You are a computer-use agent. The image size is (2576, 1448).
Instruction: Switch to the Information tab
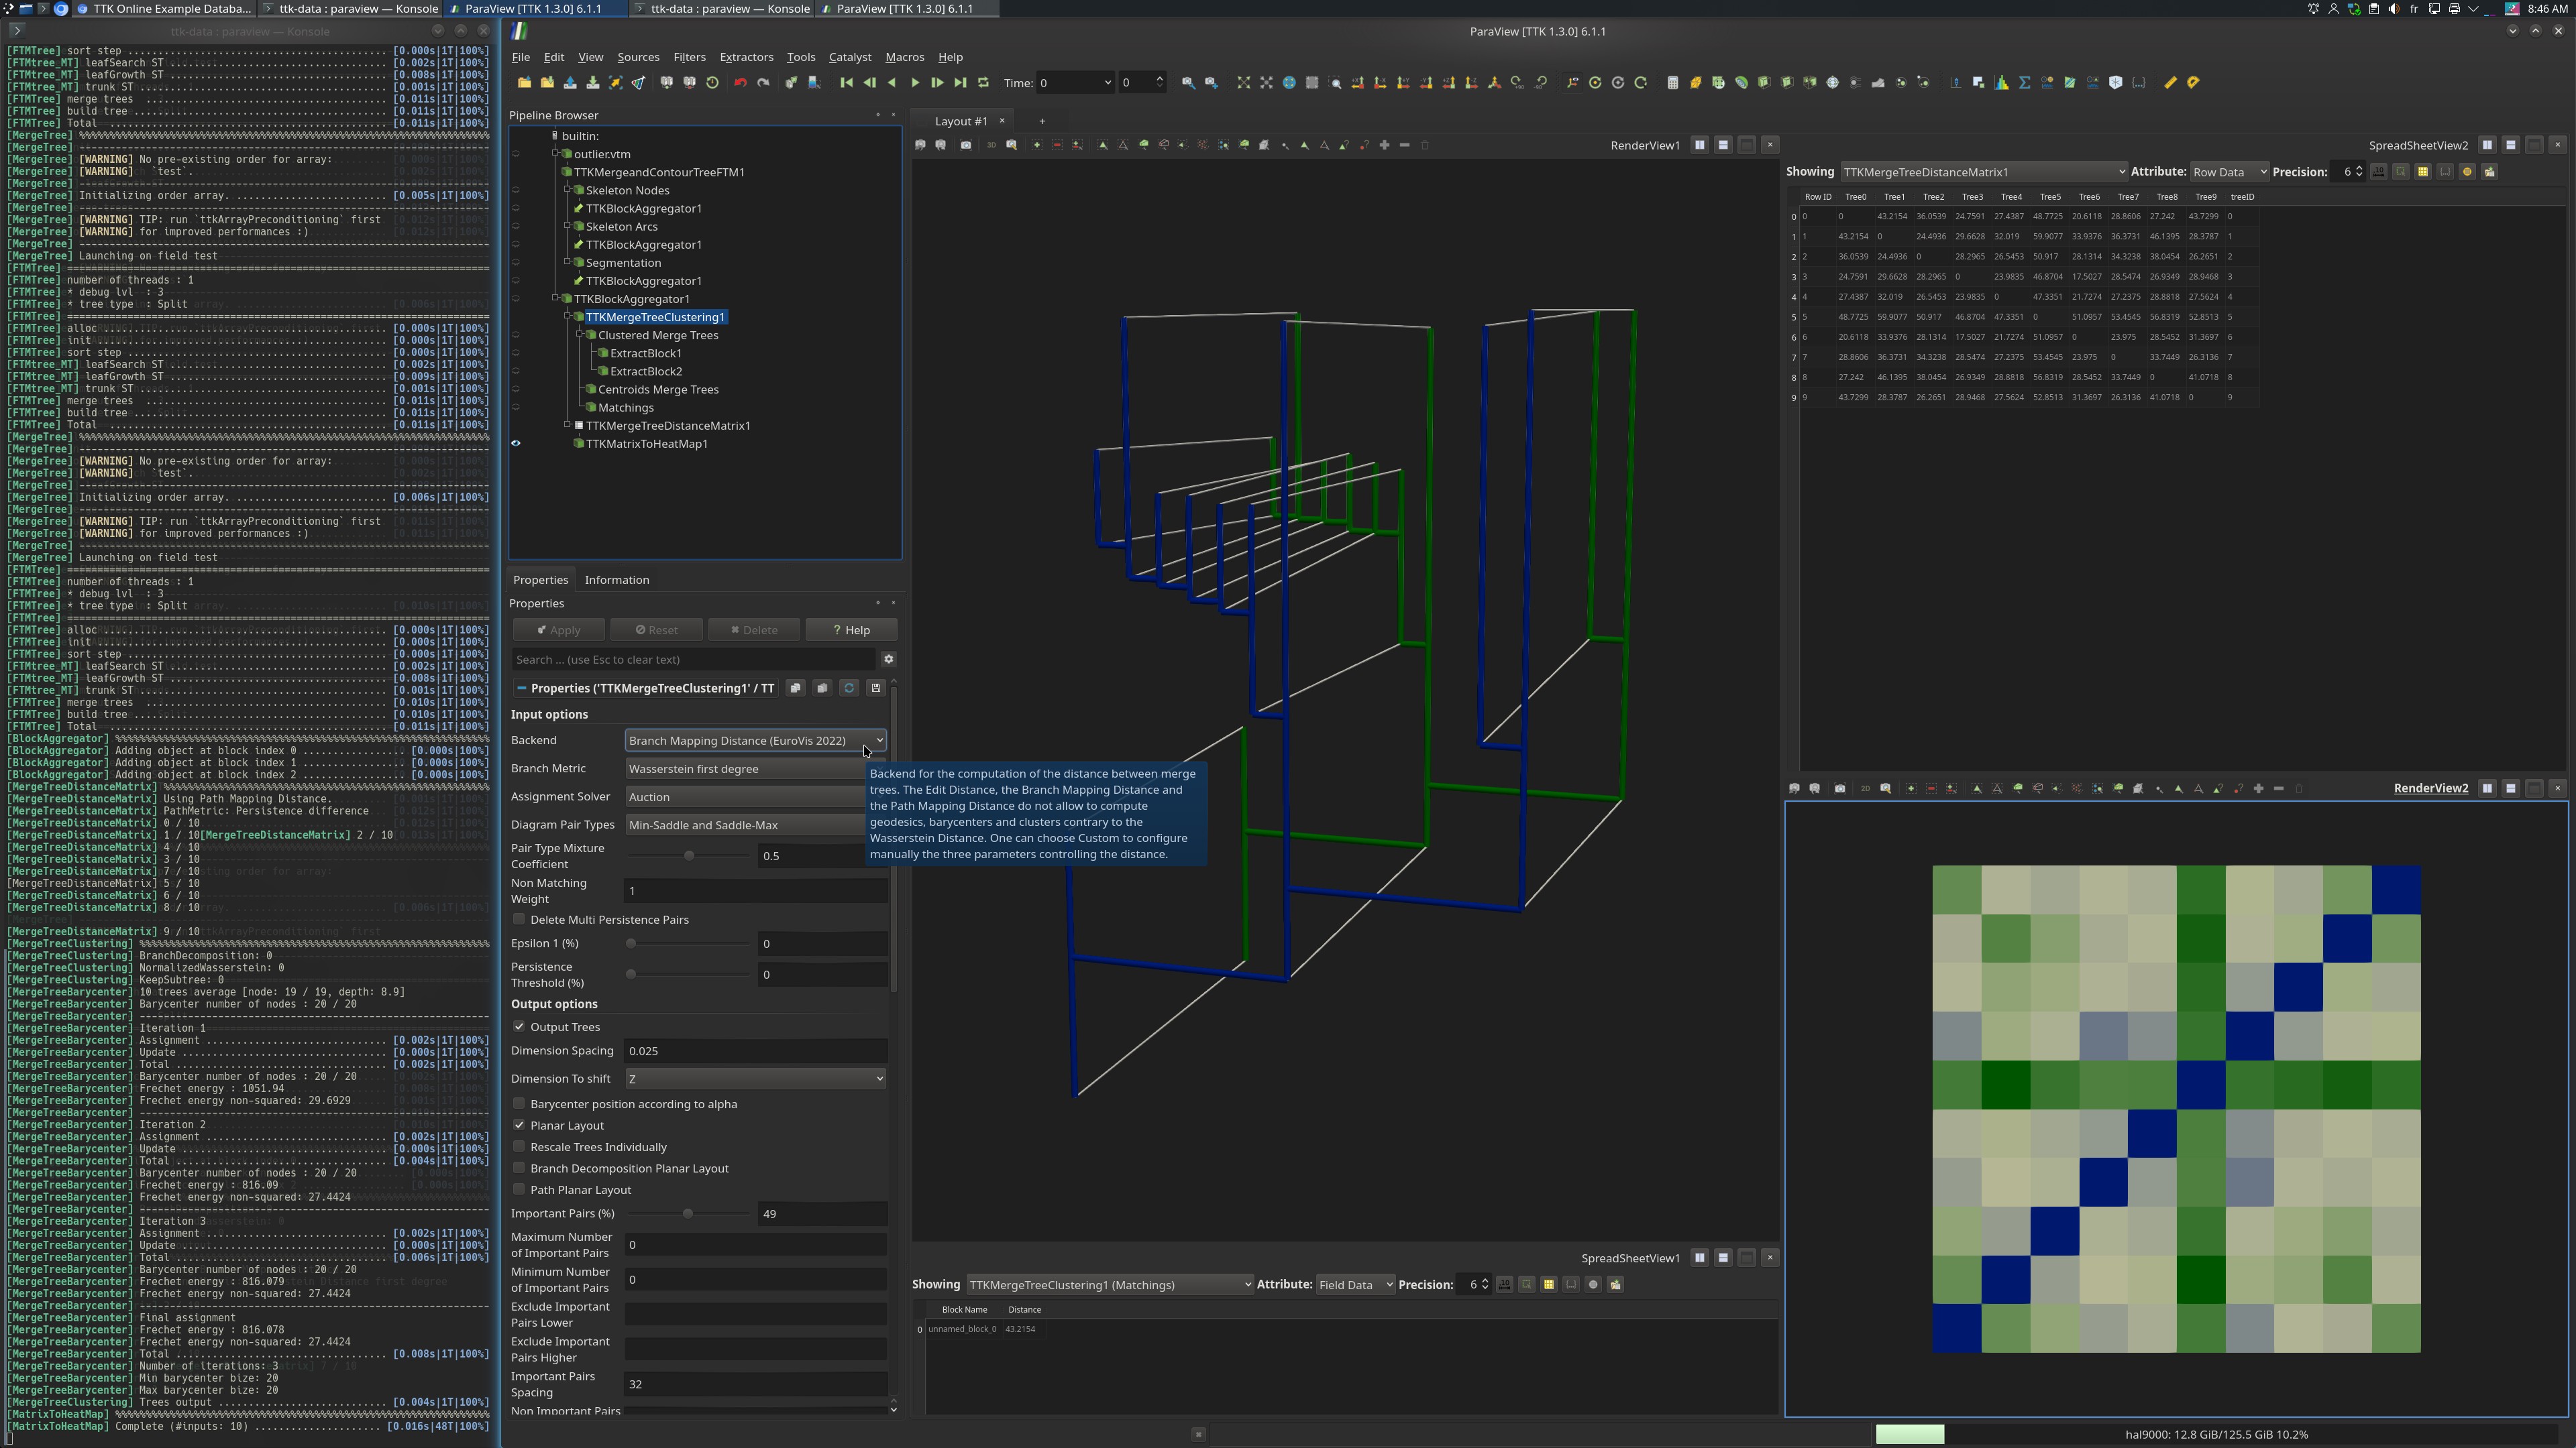(x=616, y=580)
